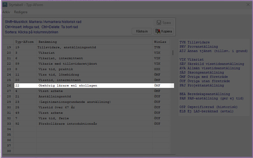The width and height of the screenshot is (253, 158).
Task: Close the Styrtabell window
Action: tap(248, 5)
